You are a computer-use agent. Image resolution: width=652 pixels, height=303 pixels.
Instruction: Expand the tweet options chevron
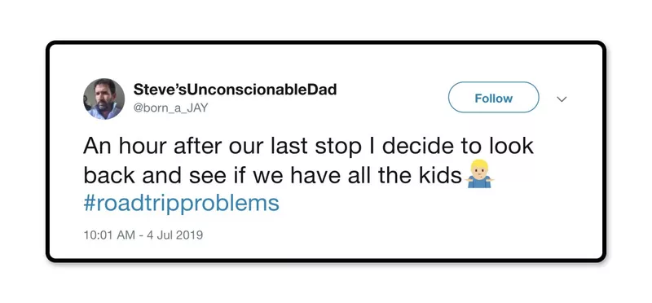[562, 99]
